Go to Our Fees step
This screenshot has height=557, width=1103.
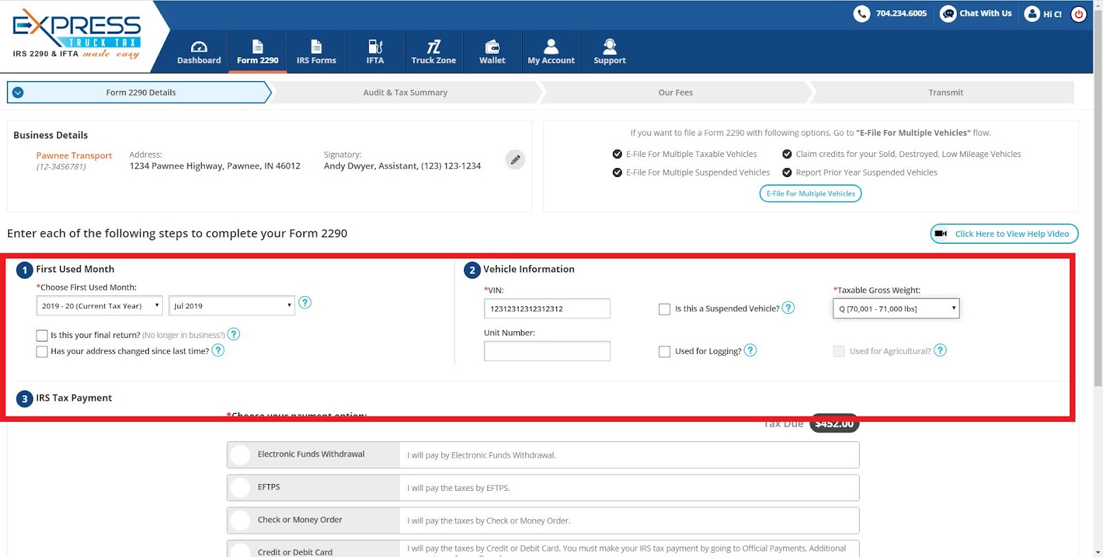click(x=676, y=92)
